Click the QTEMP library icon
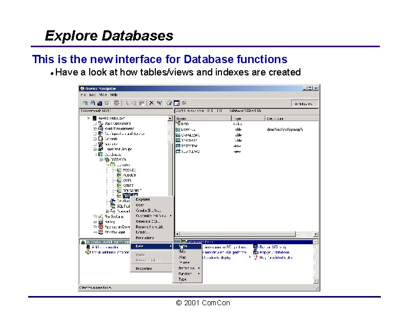The width and height of the screenshot is (406, 314). [119, 186]
